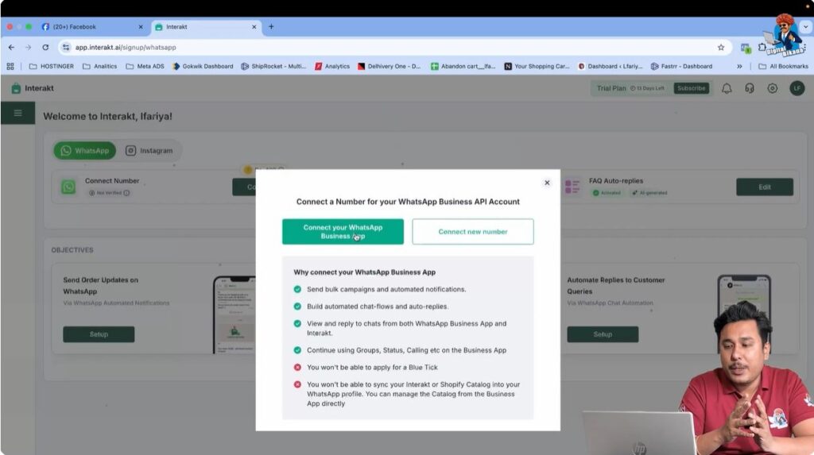Go back with browser back arrow
The height and width of the screenshot is (455, 814).
pos(11,47)
